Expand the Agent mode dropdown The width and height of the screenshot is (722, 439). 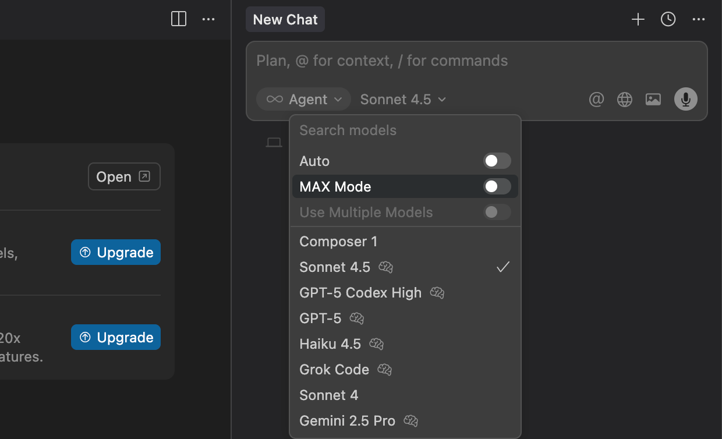[x=304, y=100]
